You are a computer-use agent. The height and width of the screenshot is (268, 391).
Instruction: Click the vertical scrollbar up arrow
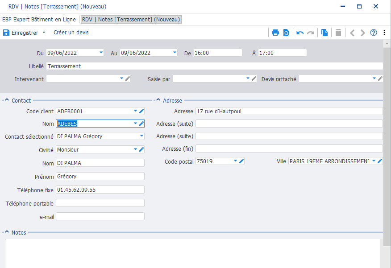tap(387, 44)
